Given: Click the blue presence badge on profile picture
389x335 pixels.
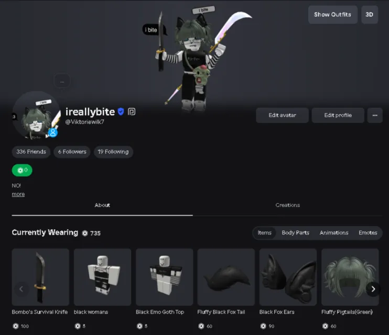Looking at the screenshot, I should 53,132.
